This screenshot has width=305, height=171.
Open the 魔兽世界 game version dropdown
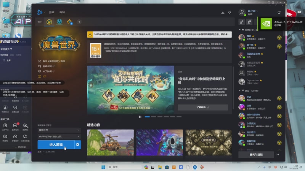(59, 130)
